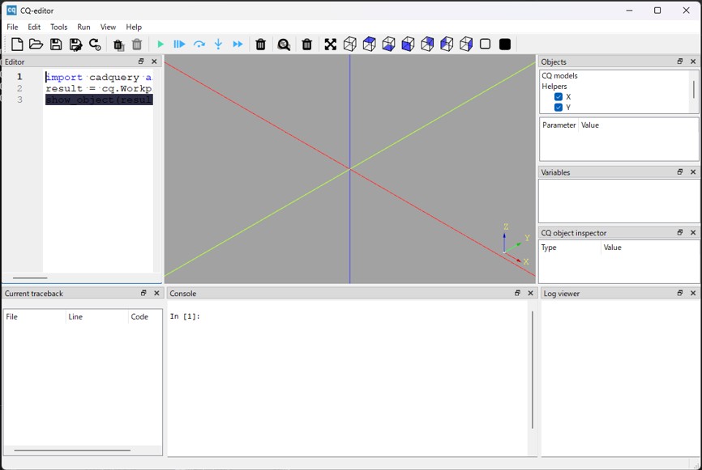
Task: Save the script with the floppy icon
Action: tap(56, 44)
